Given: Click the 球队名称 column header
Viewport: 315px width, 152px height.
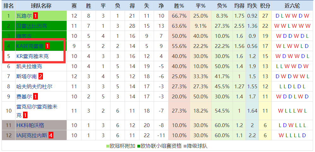Looking at the screenshot, I should pos(41,6).
